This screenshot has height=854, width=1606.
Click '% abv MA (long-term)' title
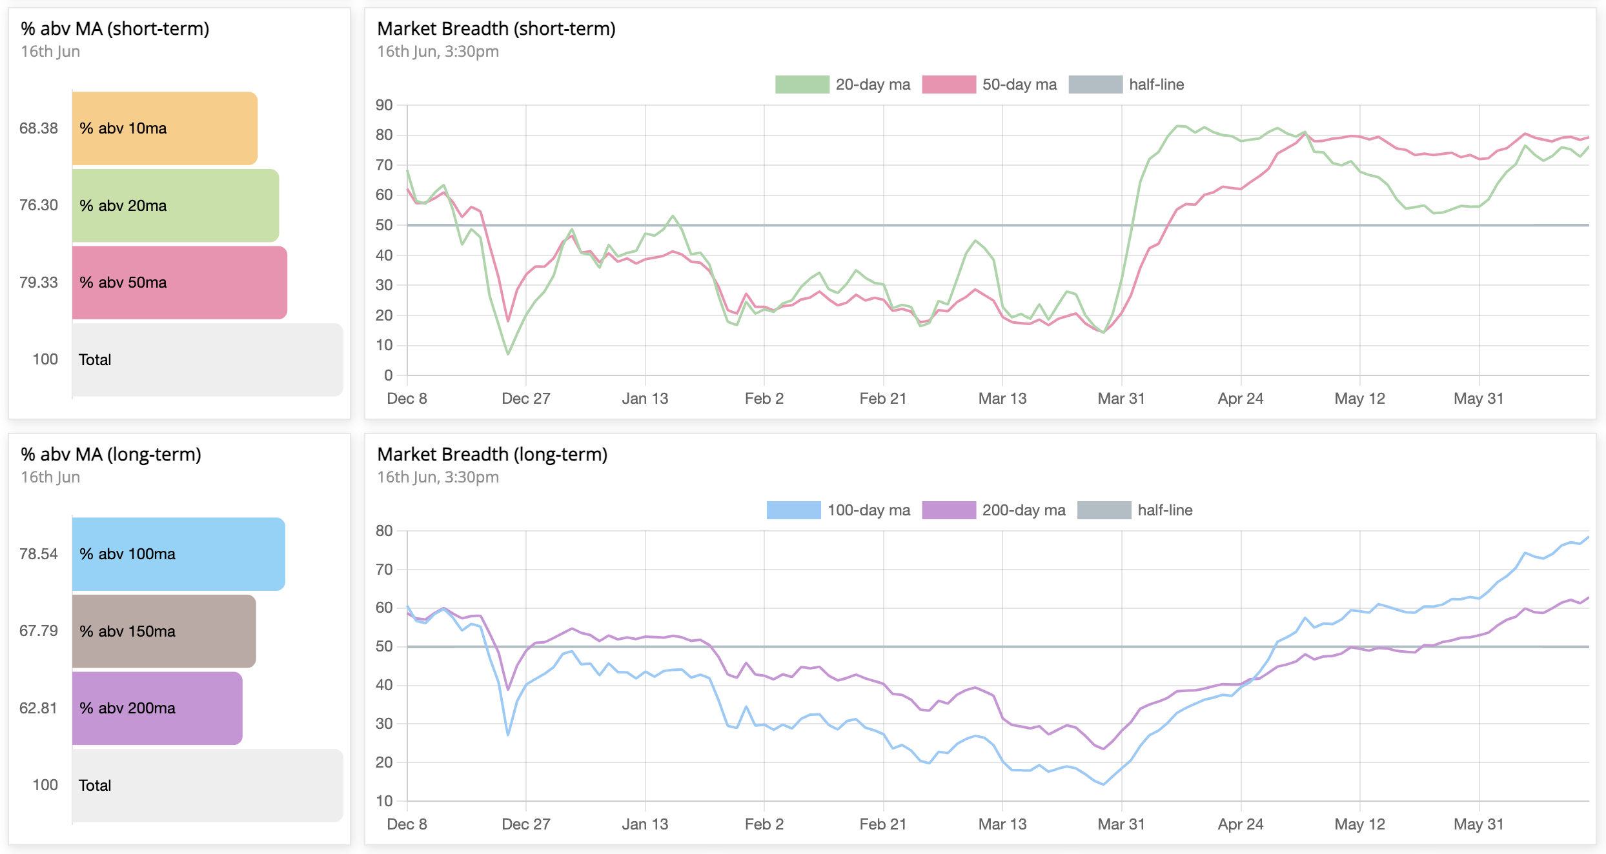pyautogui.click(x=111, y=455)
